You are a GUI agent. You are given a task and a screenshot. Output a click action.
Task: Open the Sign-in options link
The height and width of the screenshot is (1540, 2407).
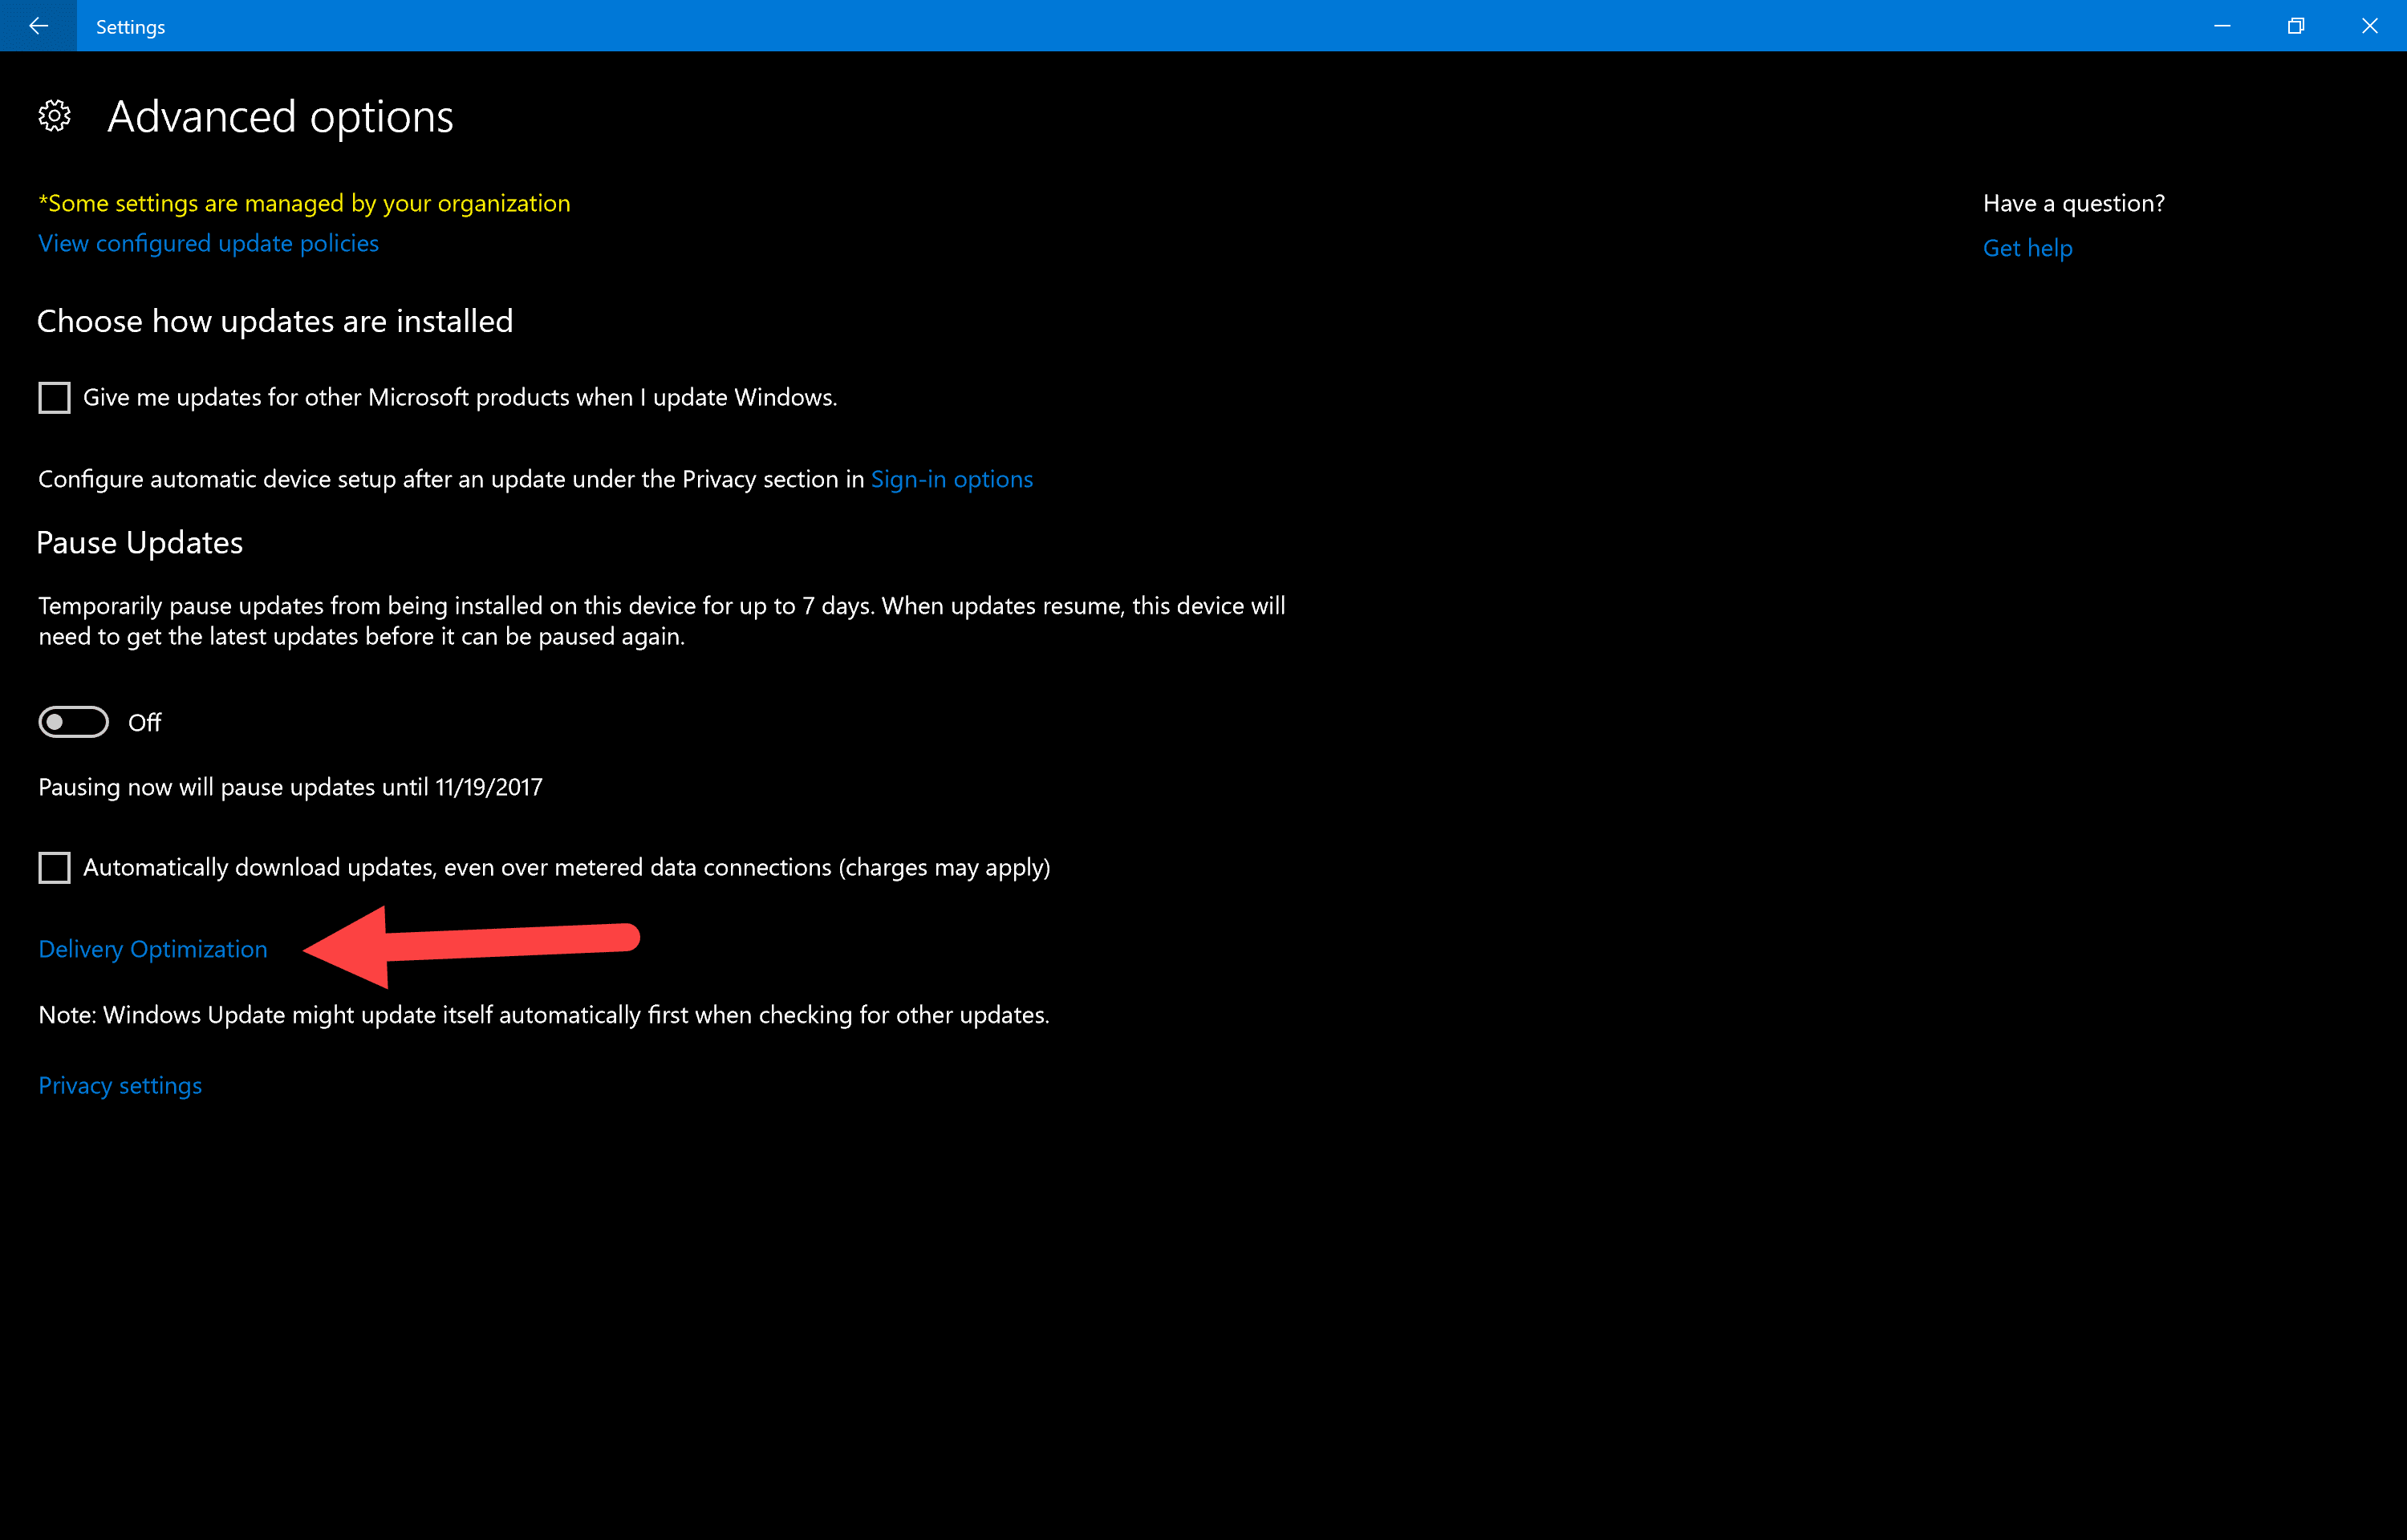coord(951,479)
